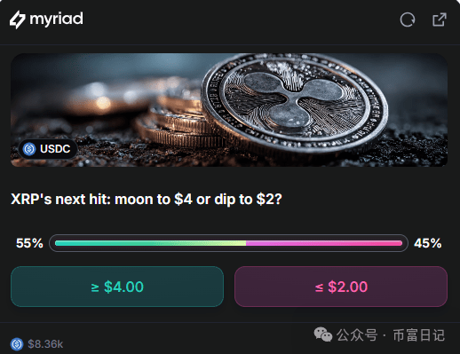Click the 公众号 · 币富日记 watermark text
The height and width of the screenshot is (354, 460).
tap(391, 335)
